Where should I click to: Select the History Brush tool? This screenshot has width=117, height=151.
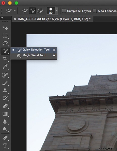tap(5, 98)
